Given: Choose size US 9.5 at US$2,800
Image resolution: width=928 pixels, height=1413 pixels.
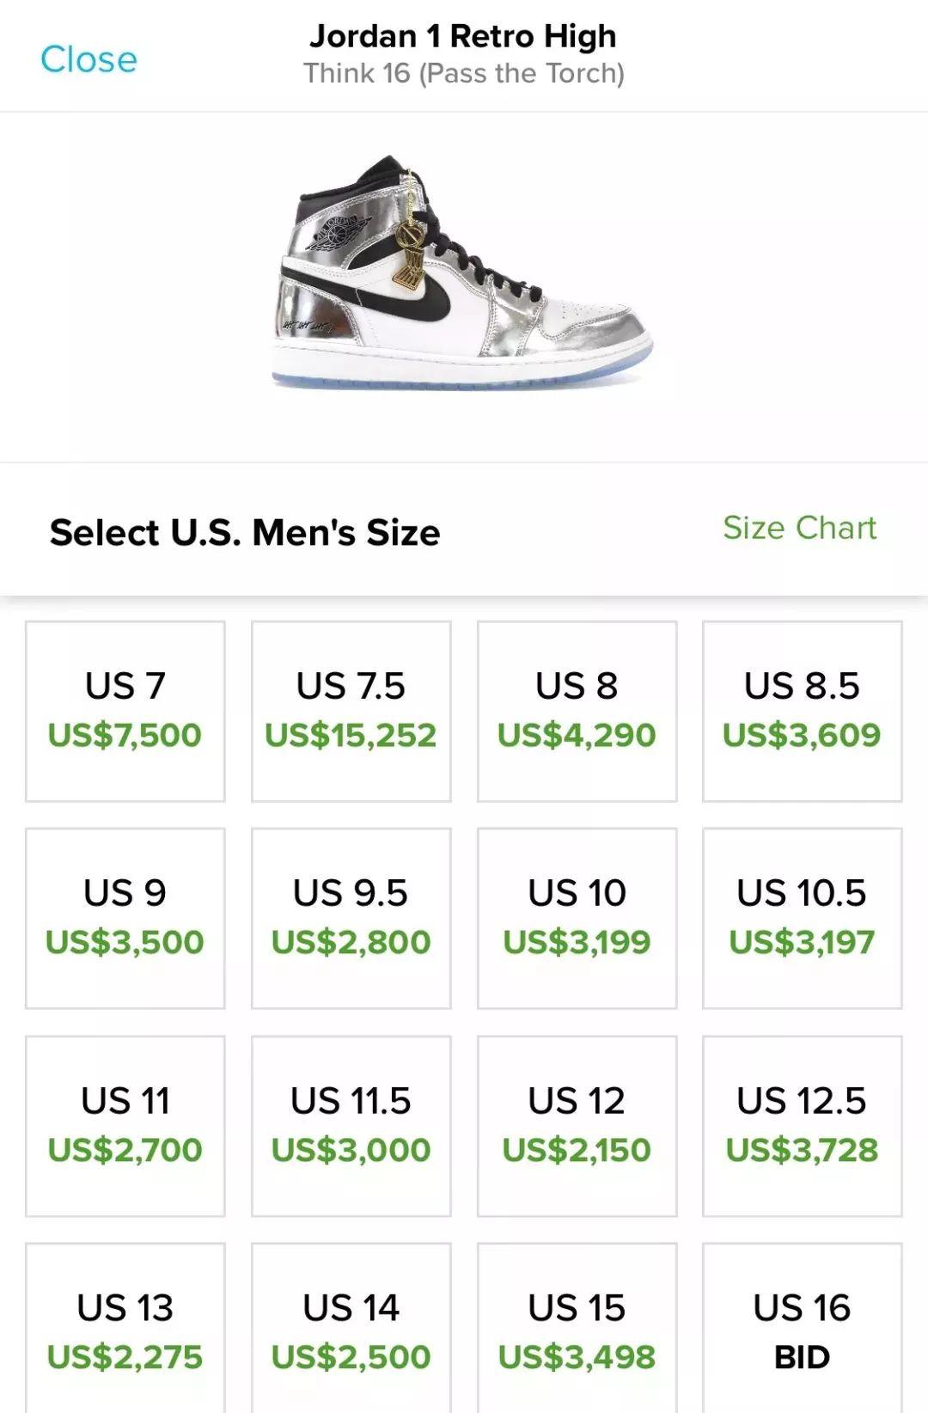Looking at the screenshot, I should pos(351,919).
